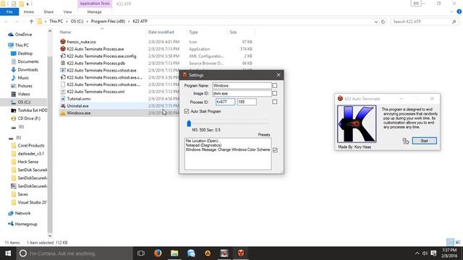
Task: Click the Start button in K22 Auto Terminate
Action: (x=425, y=141)
